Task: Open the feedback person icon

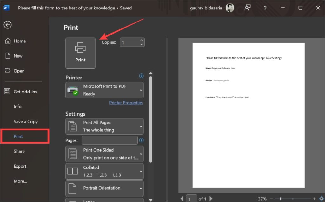Action: tap(248, 8)
